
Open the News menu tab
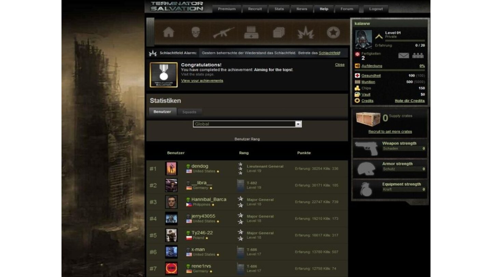pos(302,9)
